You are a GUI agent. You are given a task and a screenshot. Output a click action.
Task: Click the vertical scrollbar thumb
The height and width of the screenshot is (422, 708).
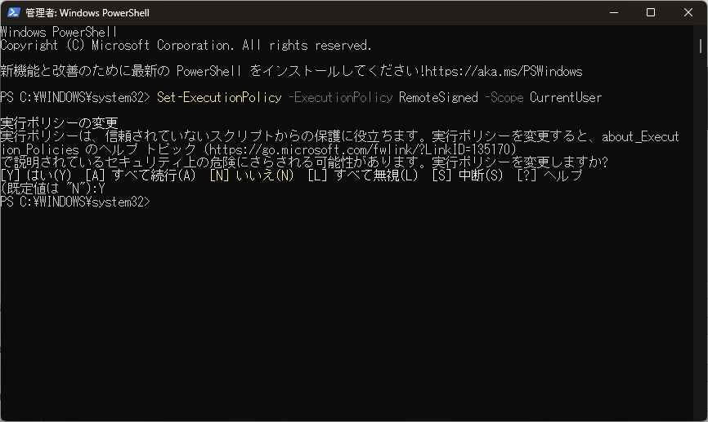click(x=701, y=46)
